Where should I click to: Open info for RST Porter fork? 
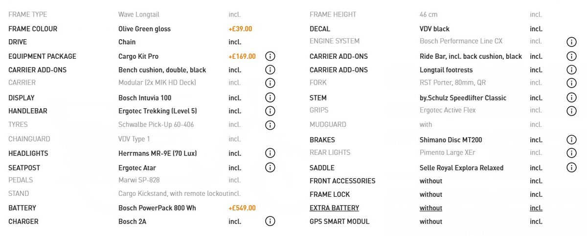(x=571, y=83)
